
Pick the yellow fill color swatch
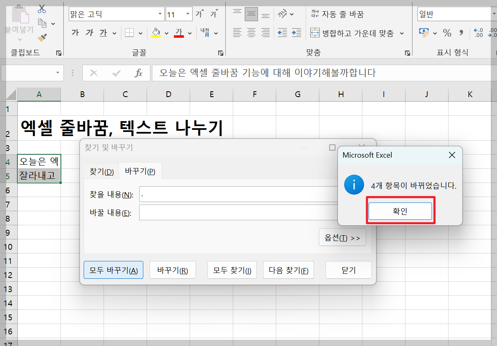[156, 33]
